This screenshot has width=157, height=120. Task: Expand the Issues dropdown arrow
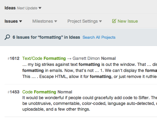coord(21,21)
